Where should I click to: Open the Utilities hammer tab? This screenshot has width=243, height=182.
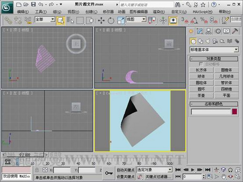pos(235,31)
